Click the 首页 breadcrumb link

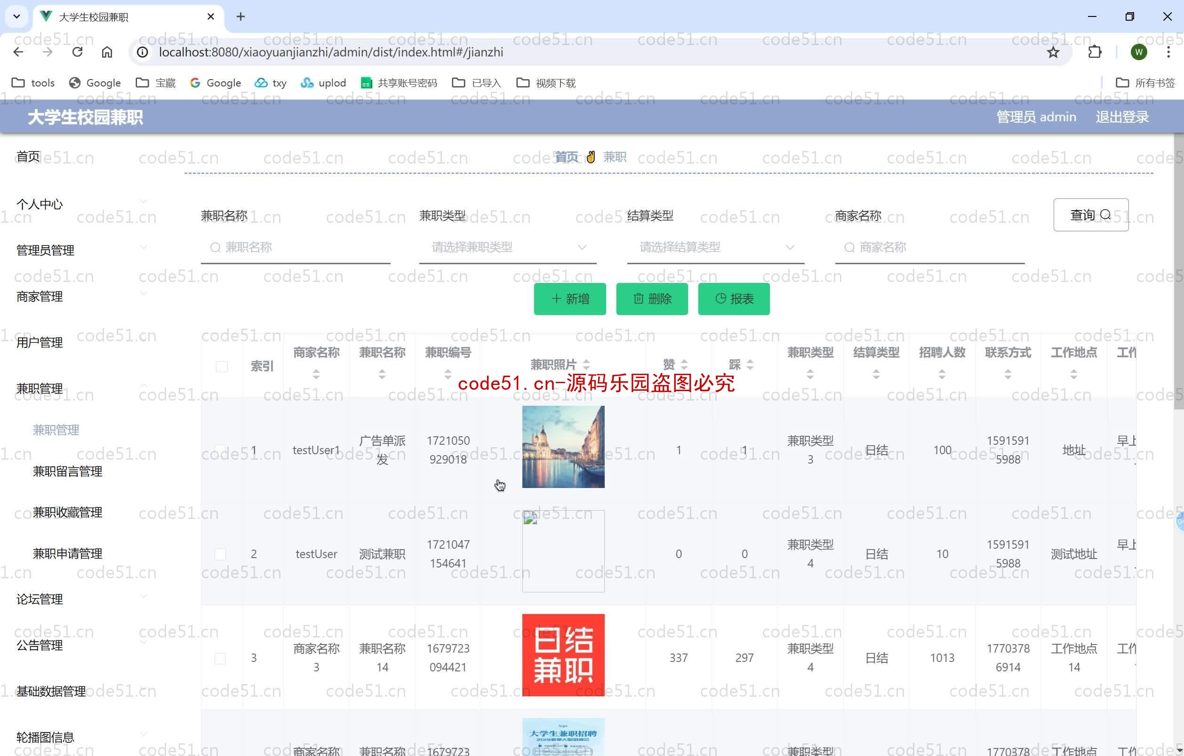pos(567,157)
